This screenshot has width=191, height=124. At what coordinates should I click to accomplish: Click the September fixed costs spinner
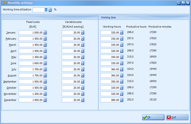coord(45,81)
